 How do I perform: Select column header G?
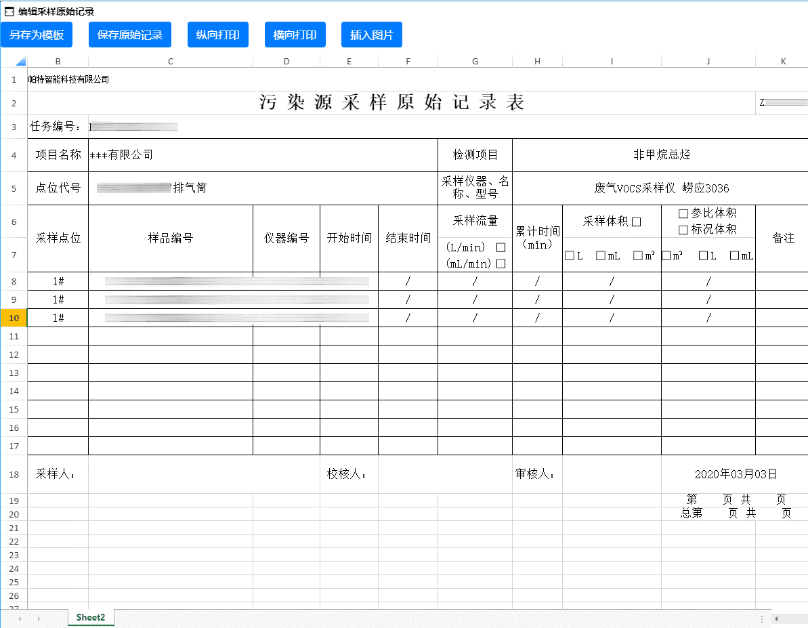(x=475, y=62)
